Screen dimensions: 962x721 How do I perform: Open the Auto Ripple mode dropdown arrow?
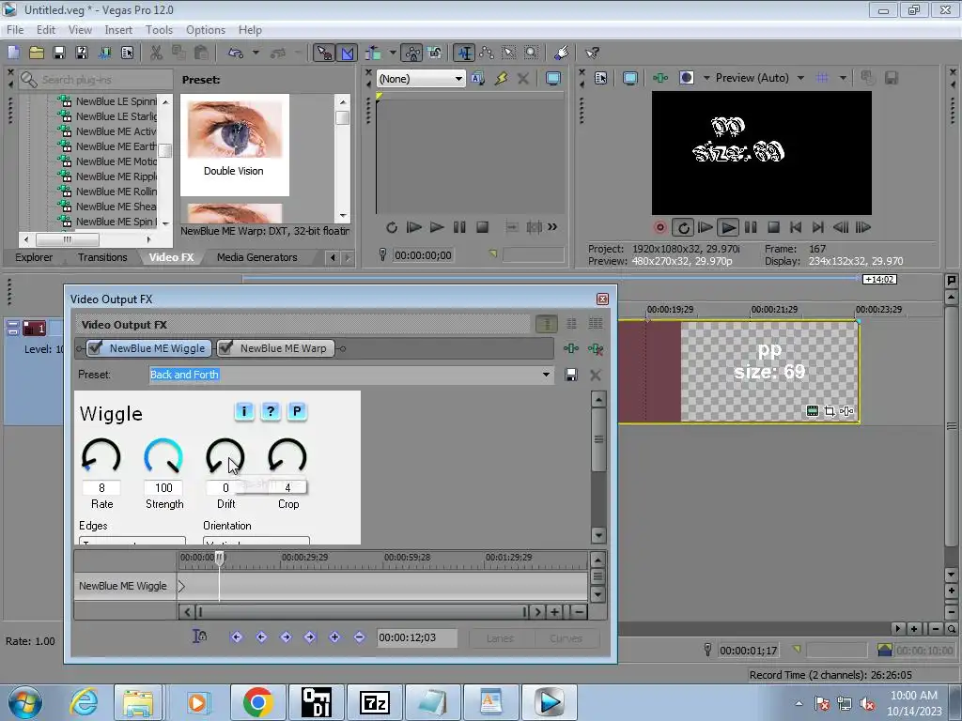(x=392, y=54)
